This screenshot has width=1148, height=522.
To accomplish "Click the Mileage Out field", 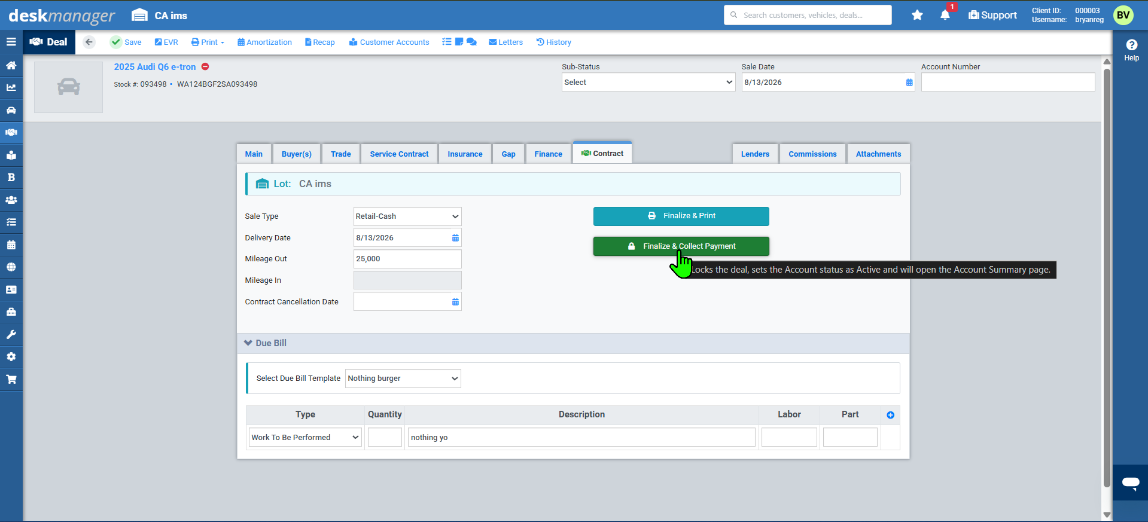I will pyautogui.click(x=407, y=259).
